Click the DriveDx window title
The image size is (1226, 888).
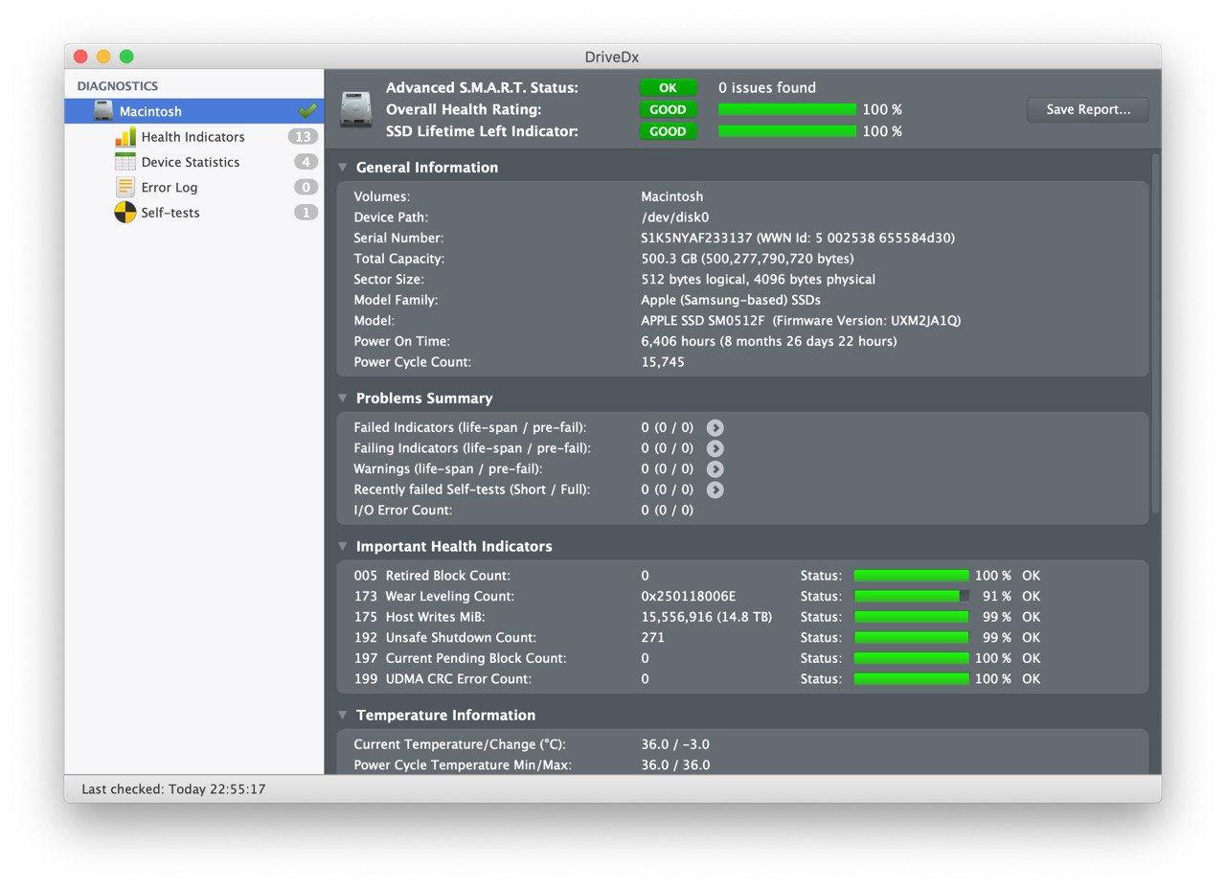click(612, 57)
